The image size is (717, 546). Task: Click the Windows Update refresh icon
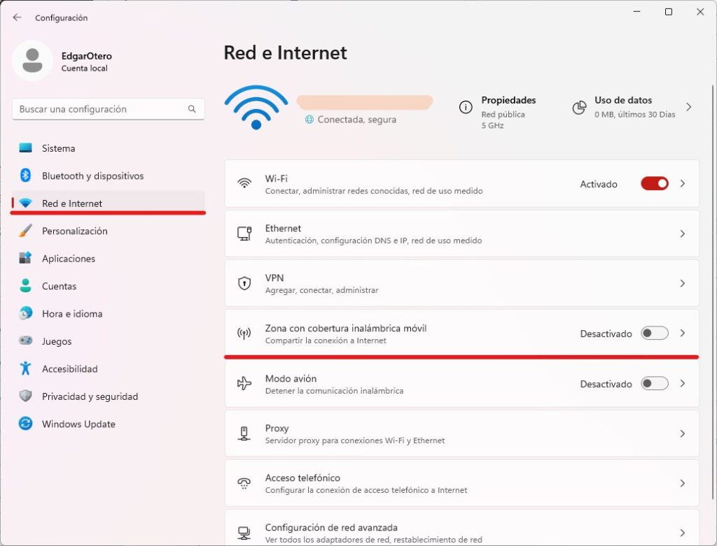pyautogui.click(x=26, y=424)
